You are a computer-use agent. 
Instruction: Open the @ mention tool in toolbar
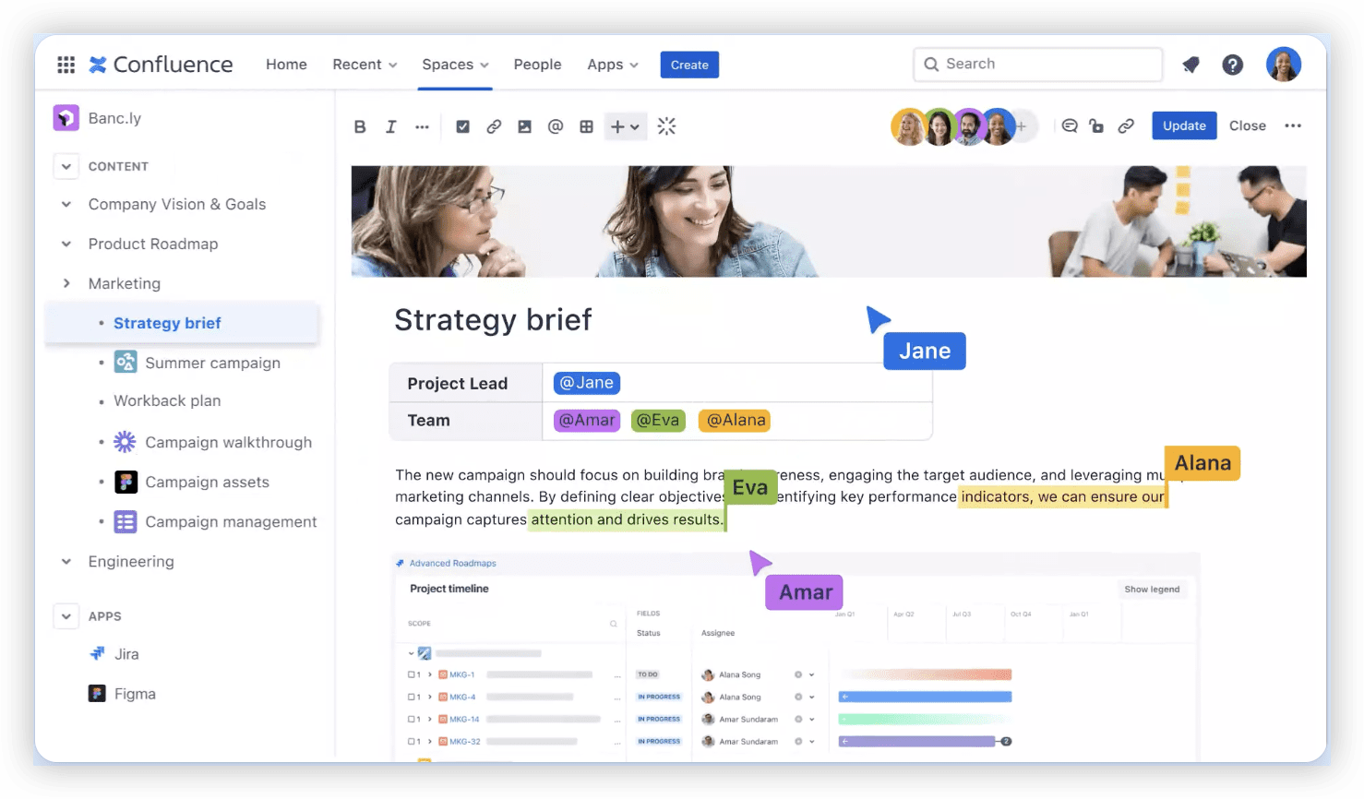(x=555, y=126)
